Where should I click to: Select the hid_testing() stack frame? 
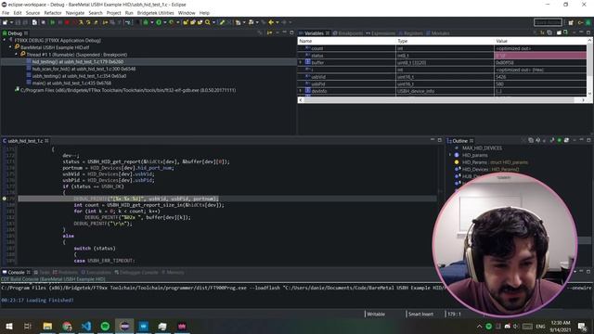pos(78,62)
